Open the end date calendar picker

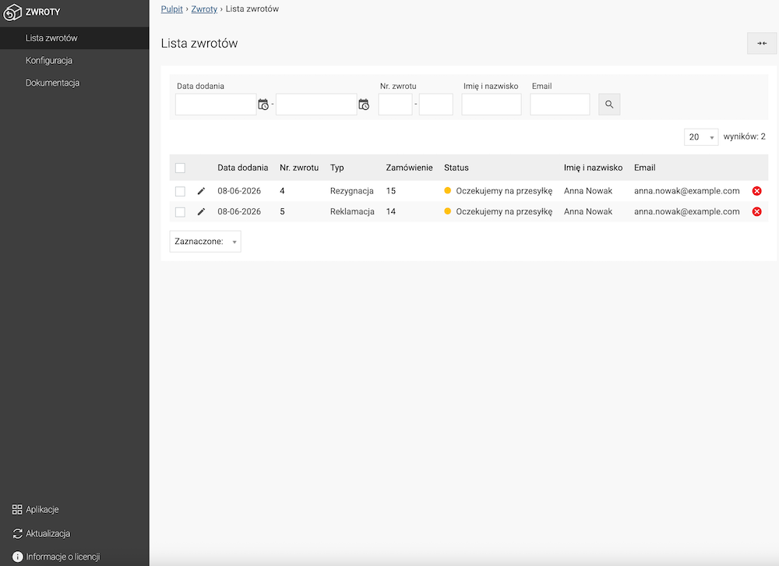[x=364, y=104]
